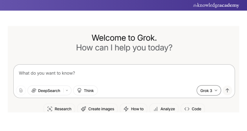247x131 pixels.
Task: Click the Research scan icon
Action: pos(50,109)
